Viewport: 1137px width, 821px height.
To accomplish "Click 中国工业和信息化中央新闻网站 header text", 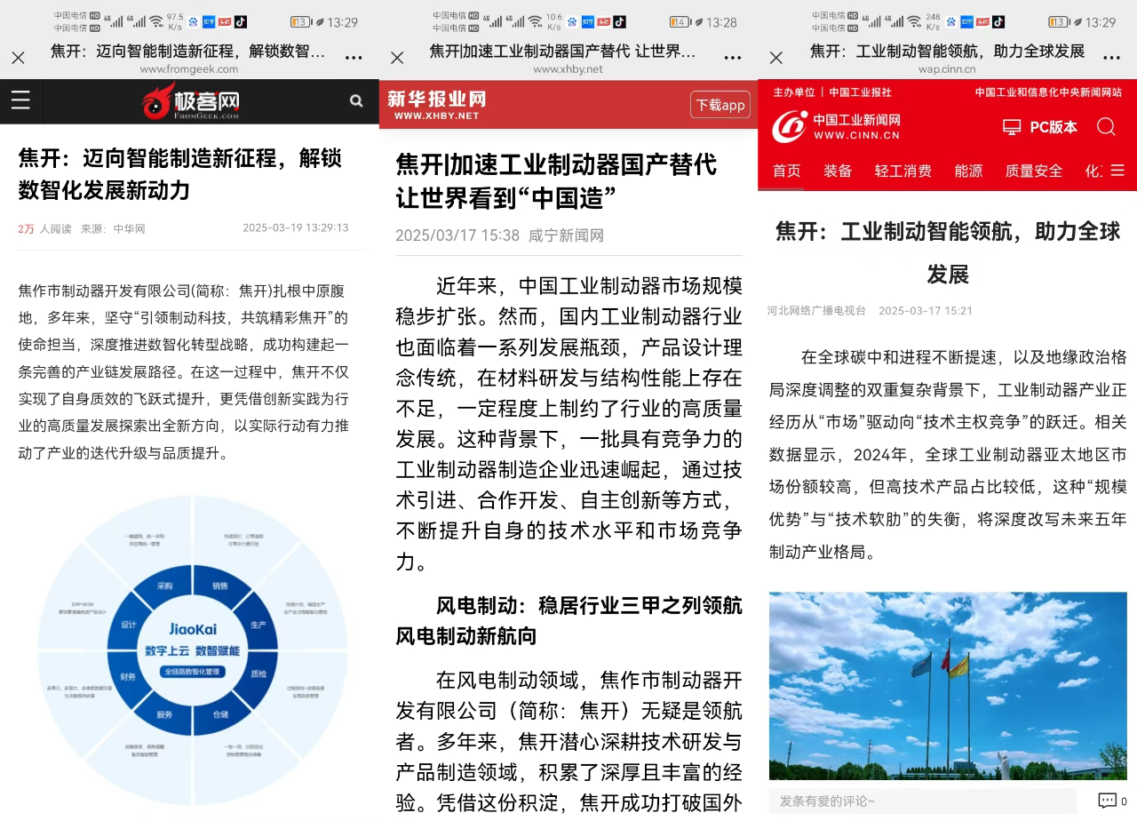I will click(1048, 92).
